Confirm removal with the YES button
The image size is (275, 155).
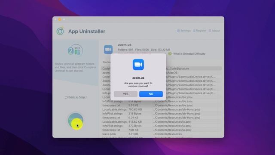(125, 94)
